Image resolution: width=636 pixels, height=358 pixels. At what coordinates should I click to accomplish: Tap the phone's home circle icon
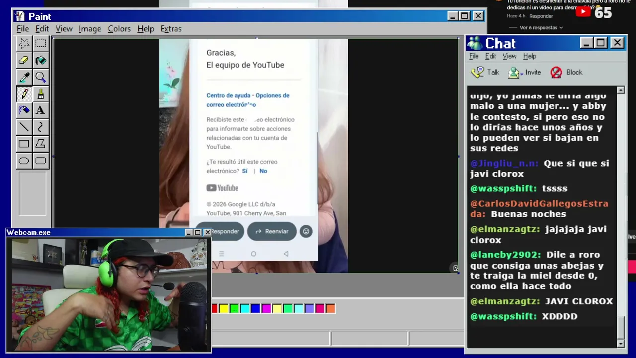tap(253, 254)
